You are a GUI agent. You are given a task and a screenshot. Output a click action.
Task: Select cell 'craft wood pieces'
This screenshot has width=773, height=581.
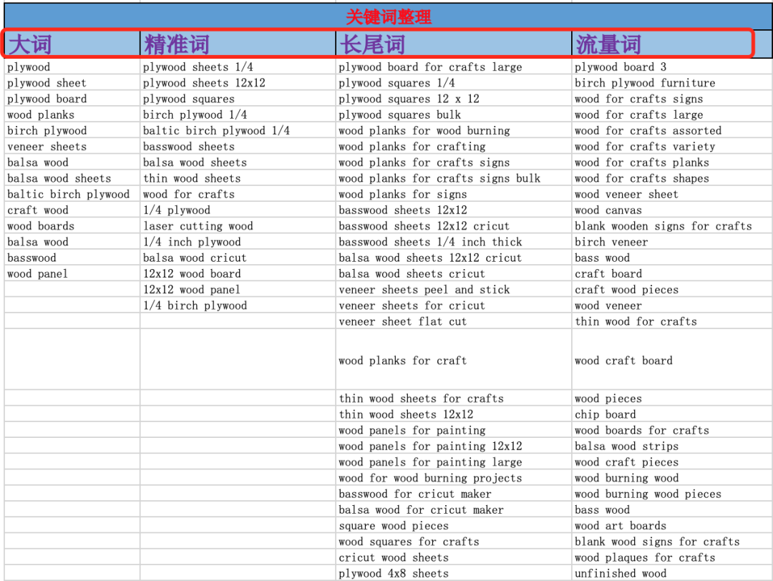[x=672, y=290]
